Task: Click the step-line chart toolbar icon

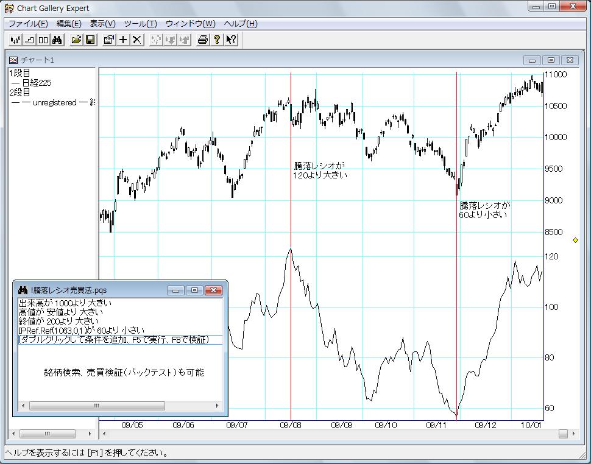Action: point(30,40)
